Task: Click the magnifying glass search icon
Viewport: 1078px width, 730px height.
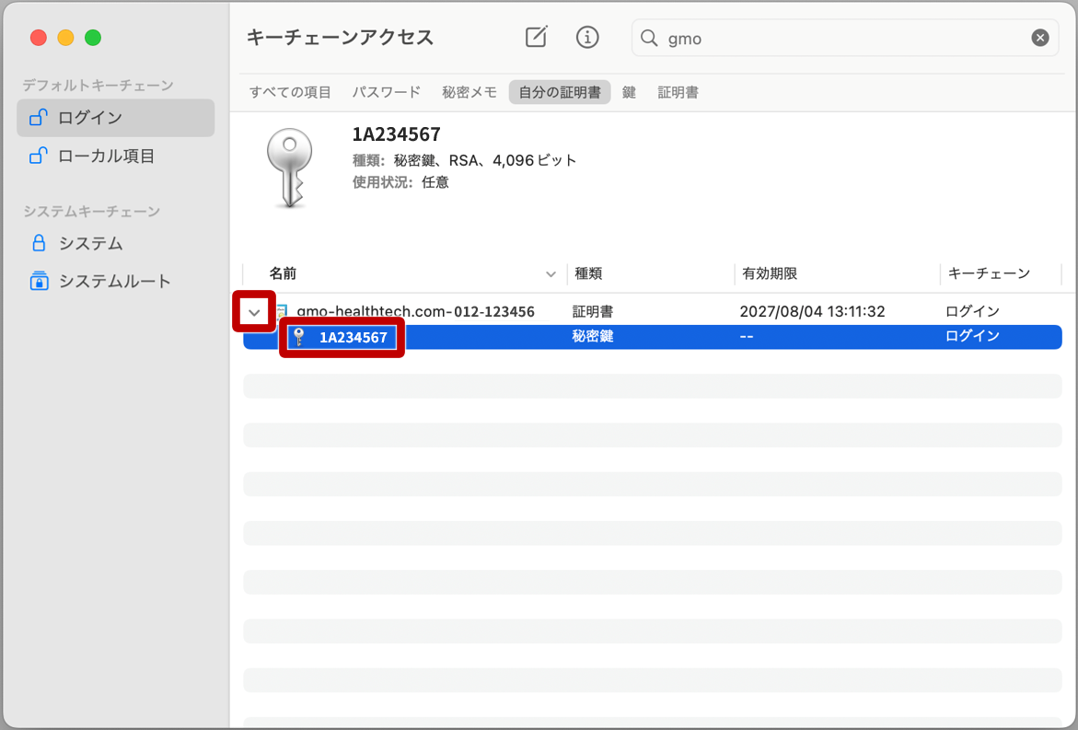Action: [649, 38]
